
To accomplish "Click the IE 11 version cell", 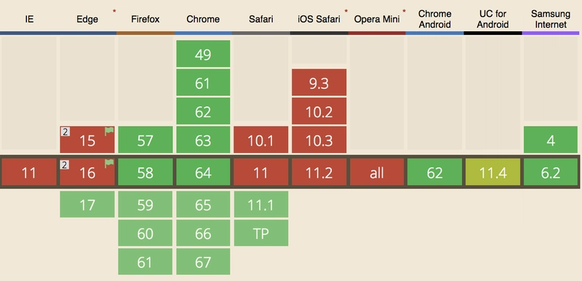I will (29, 172).
